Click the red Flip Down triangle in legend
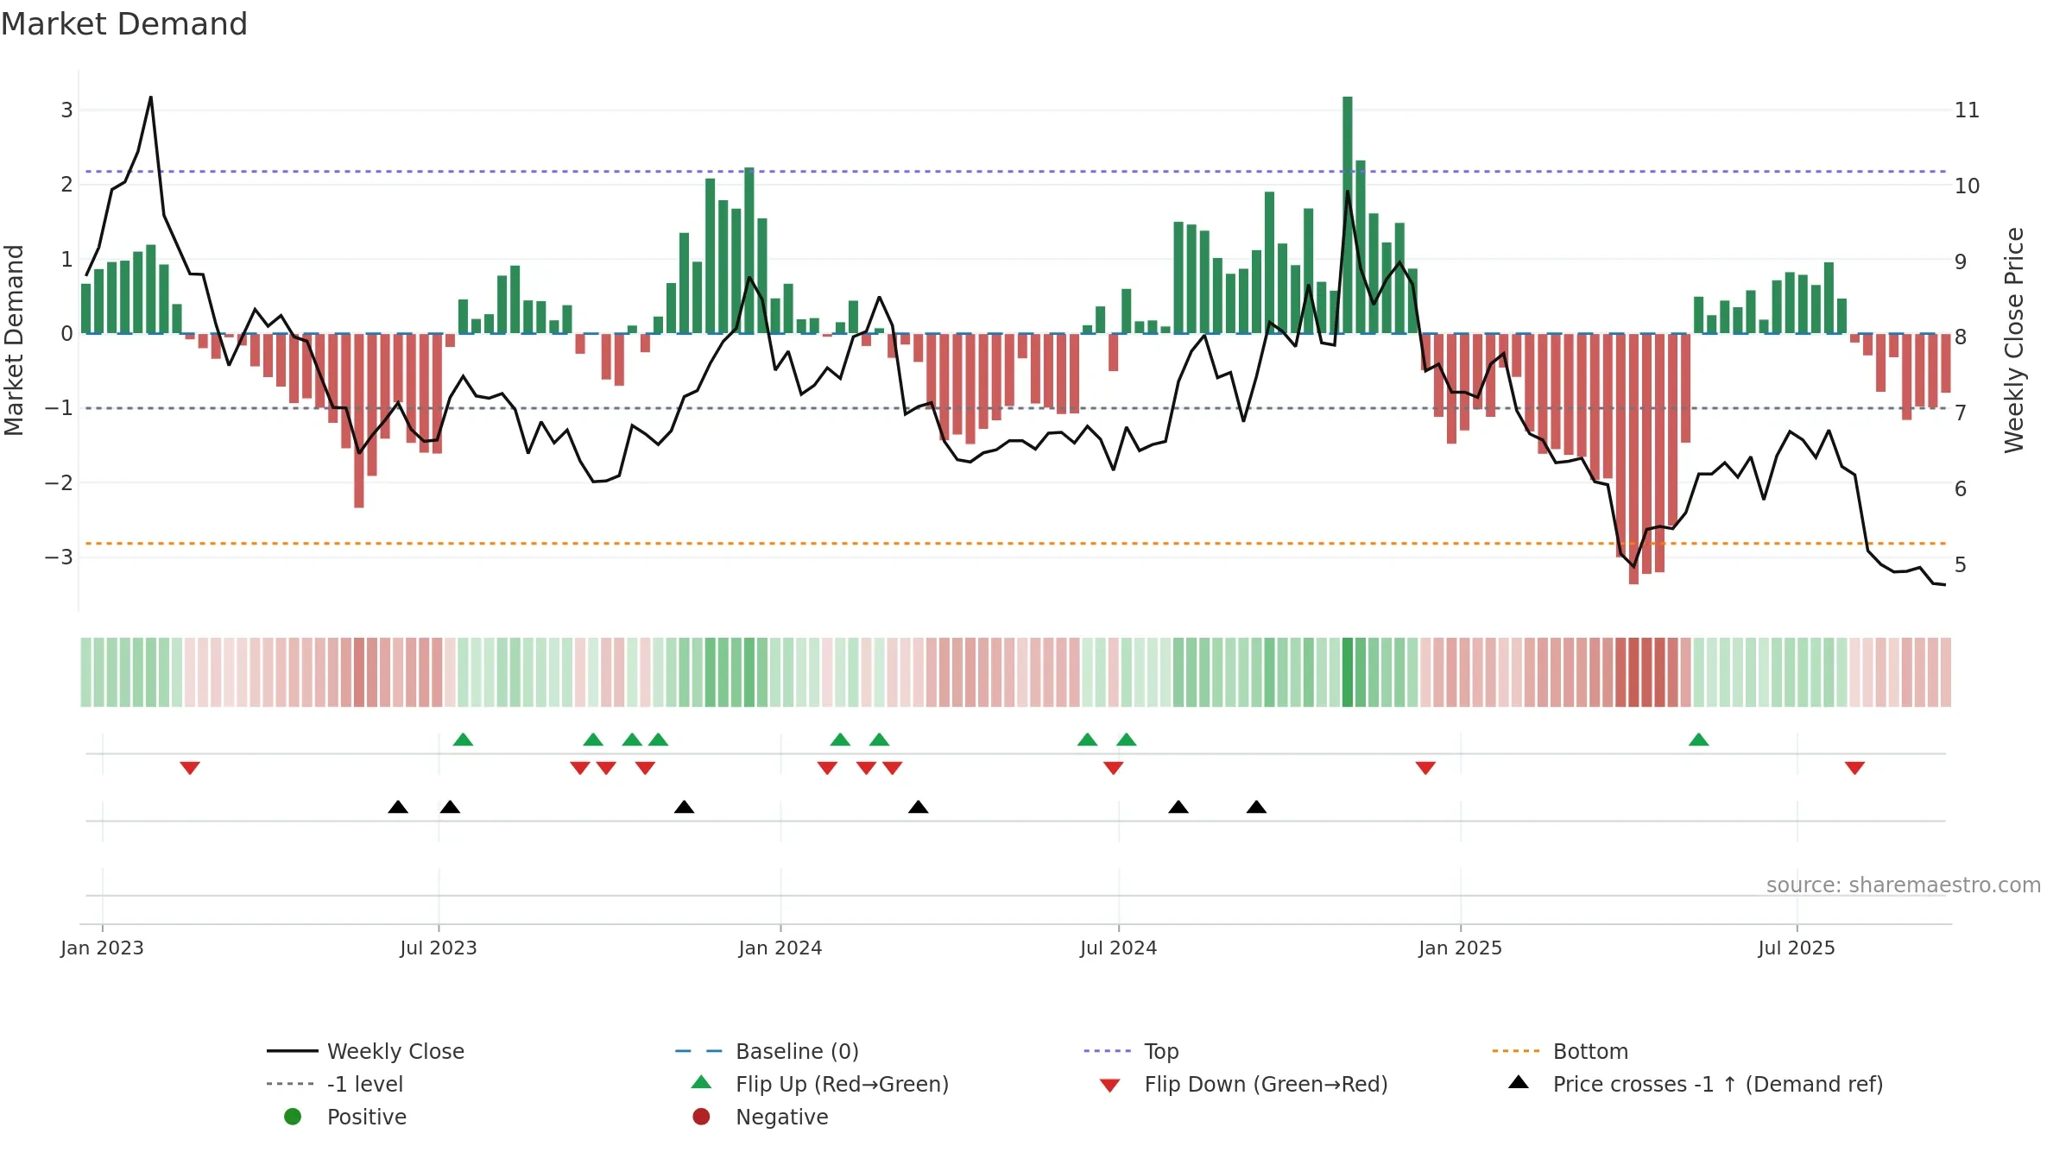The image size is (2072, 1165). point(1110,1086)
